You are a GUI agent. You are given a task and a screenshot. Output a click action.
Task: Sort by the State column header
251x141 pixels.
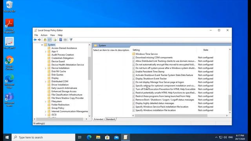(x=206, y=50)
